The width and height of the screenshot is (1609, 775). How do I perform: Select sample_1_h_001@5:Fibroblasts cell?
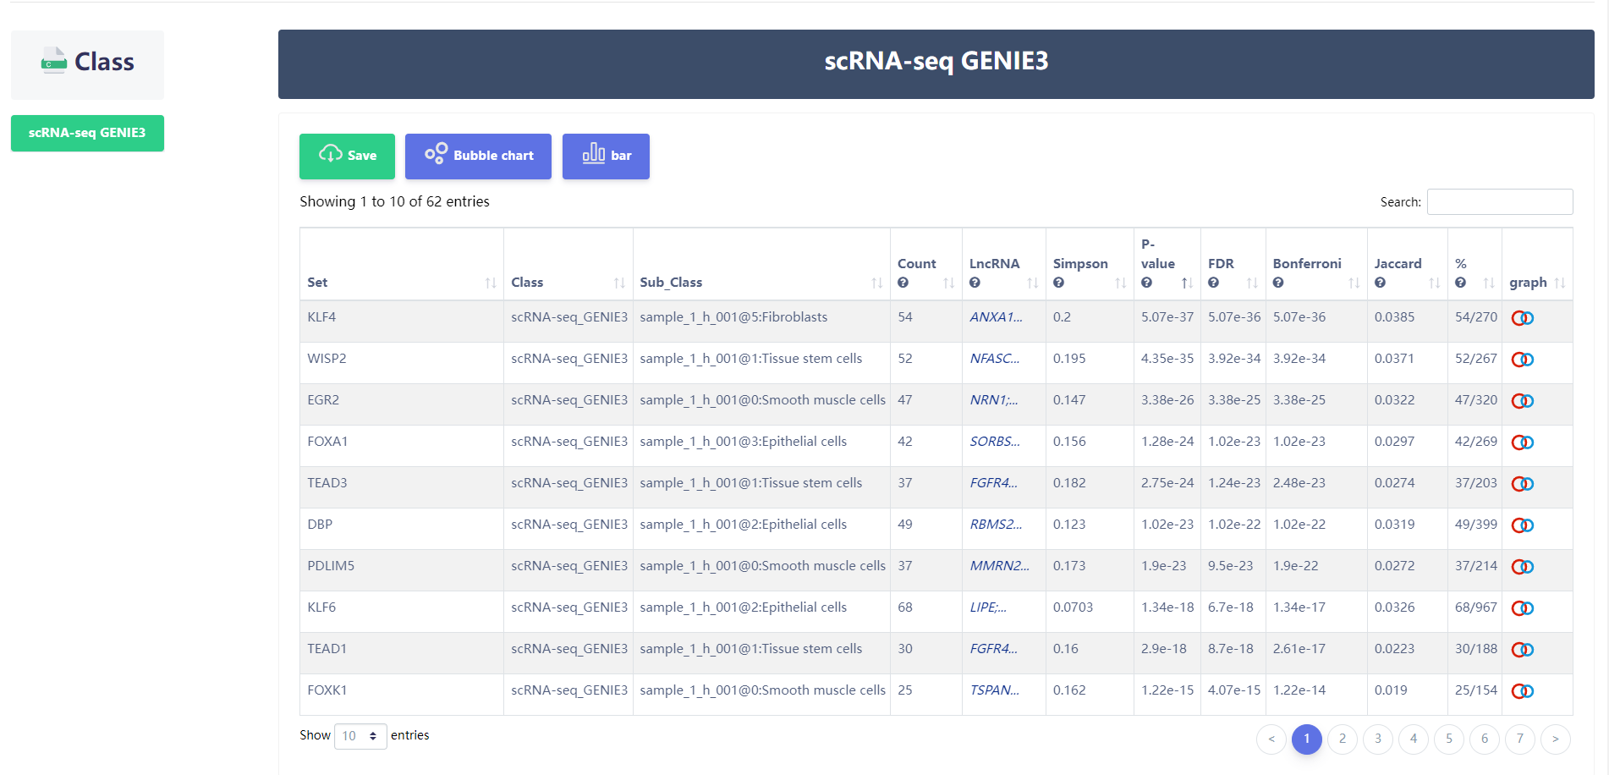pos(761,322)
